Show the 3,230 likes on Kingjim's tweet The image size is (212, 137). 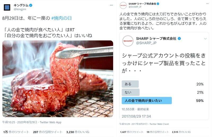[78, 132]
